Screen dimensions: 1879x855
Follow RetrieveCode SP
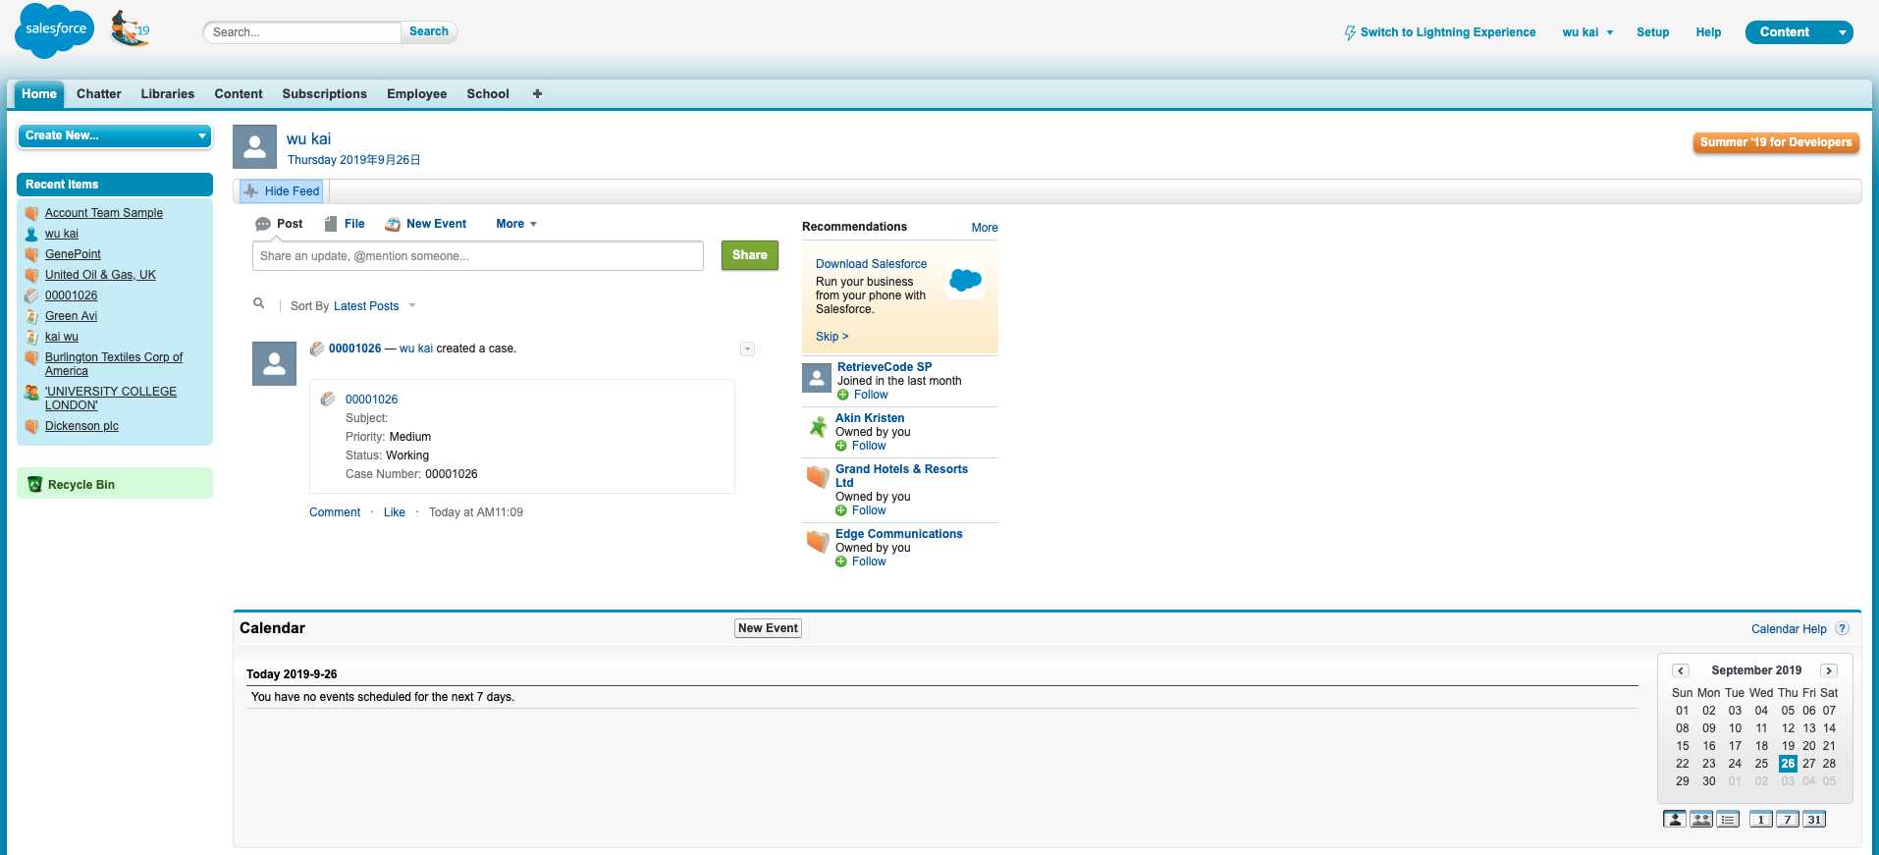[x=863, y=395]
